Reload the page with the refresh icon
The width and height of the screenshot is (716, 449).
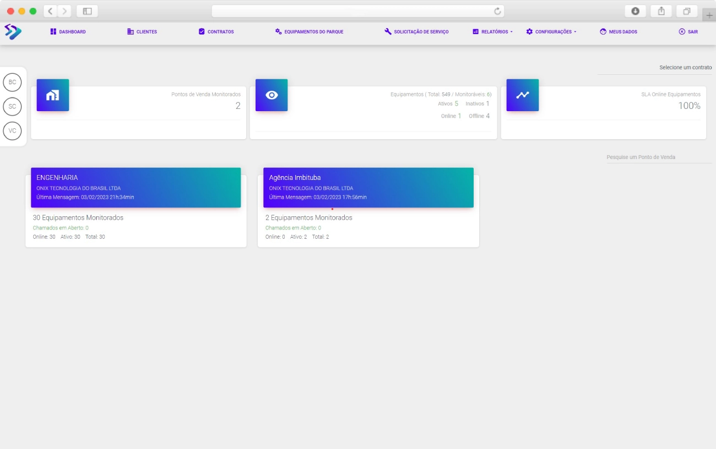coord(497,11)
